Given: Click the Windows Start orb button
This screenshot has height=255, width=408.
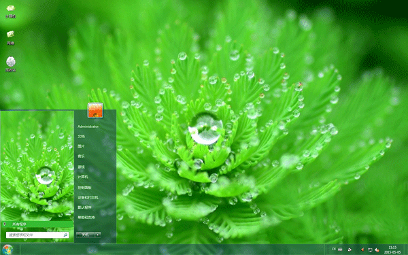Looking at the screenshot, I should 7,250.
